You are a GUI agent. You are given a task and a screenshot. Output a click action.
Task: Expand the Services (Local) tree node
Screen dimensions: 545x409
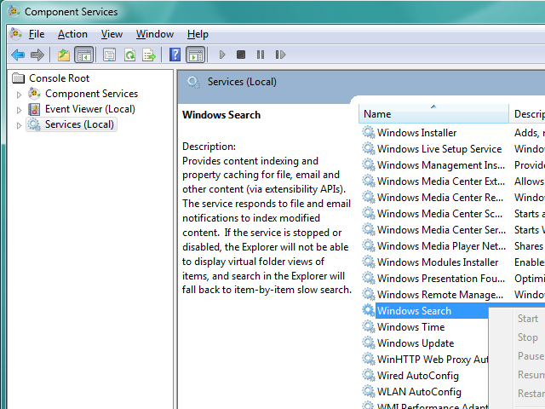19,125
